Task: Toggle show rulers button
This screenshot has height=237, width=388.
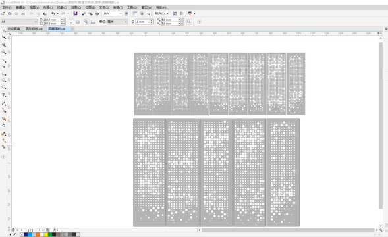Action: point(135,14)
